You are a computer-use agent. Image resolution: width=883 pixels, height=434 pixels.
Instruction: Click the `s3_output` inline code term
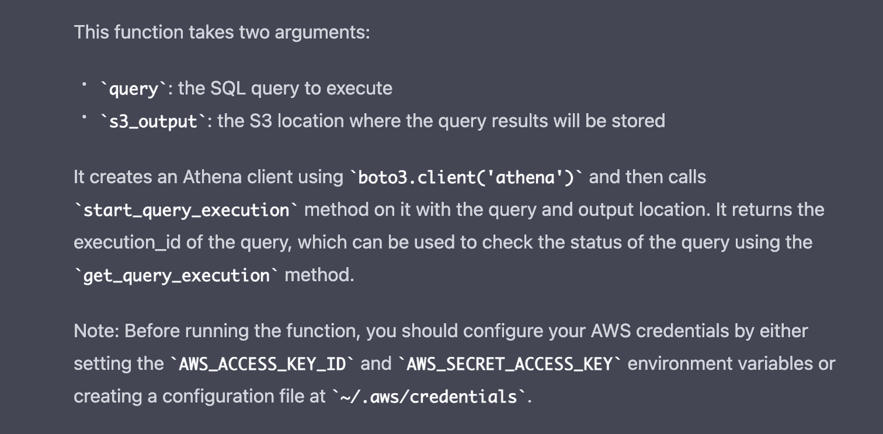coord(154,121)
